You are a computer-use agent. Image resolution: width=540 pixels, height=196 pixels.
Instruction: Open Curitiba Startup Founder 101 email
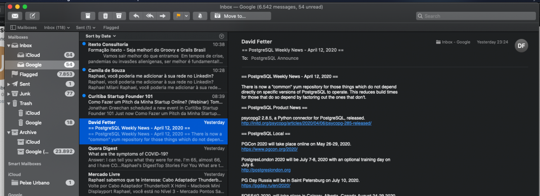153,105
